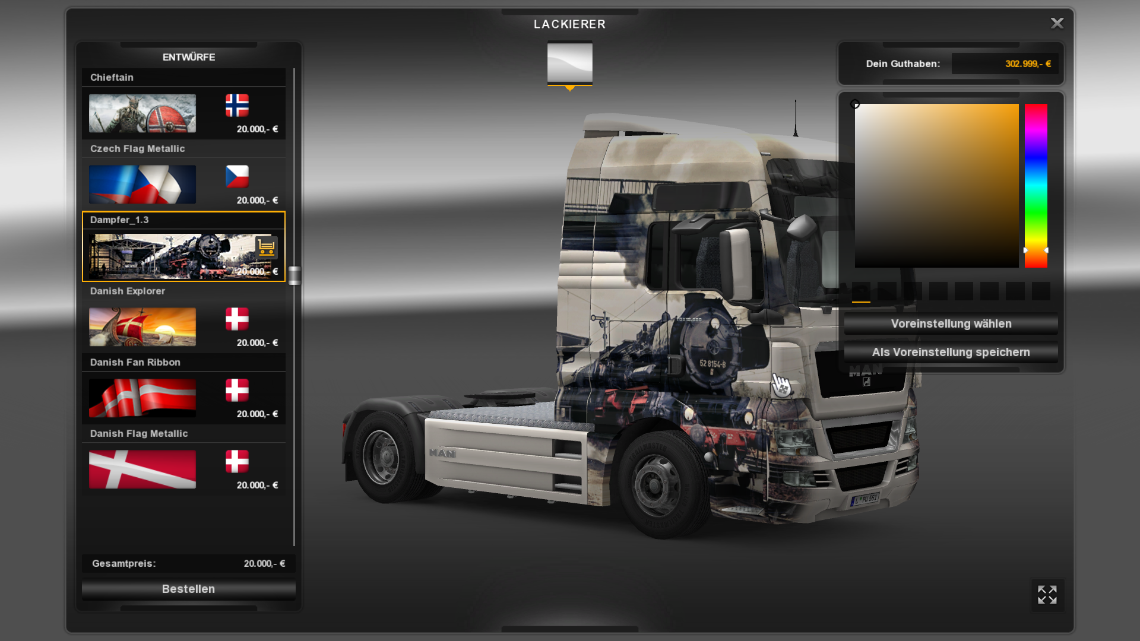Click the Danish flag icon for Danish Flag Metallic
The height and width of the screenshot is (641, 1140).
click(237, 461)
